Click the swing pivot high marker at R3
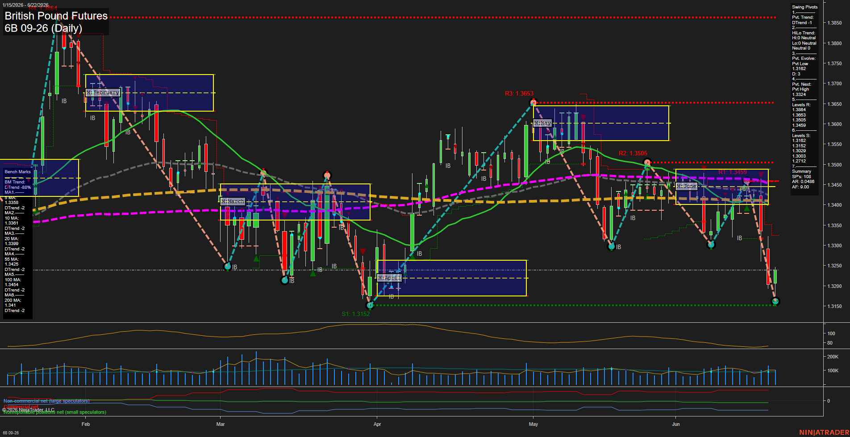850x437 pixels. [533, 103]
